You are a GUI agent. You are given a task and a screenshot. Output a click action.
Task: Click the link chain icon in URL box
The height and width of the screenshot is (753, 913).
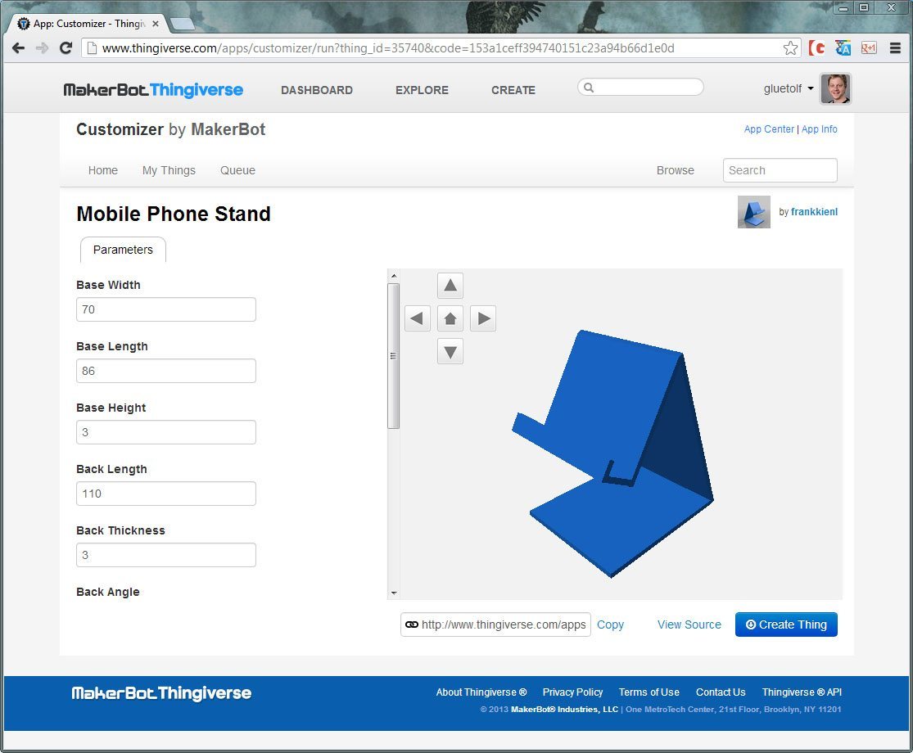(x=412, y=624)
